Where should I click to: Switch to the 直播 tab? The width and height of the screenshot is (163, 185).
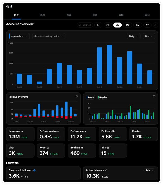point(121,15)
